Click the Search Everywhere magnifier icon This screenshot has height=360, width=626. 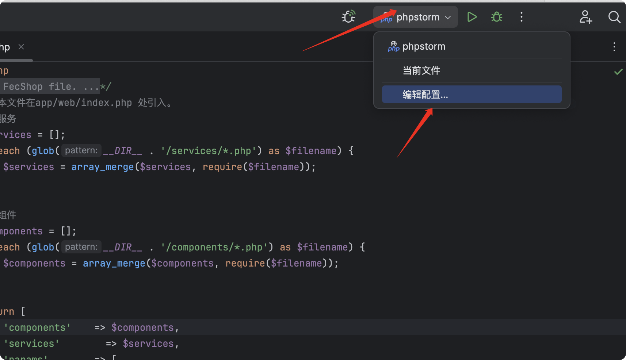pyautogui.click(x=614, y=17)
